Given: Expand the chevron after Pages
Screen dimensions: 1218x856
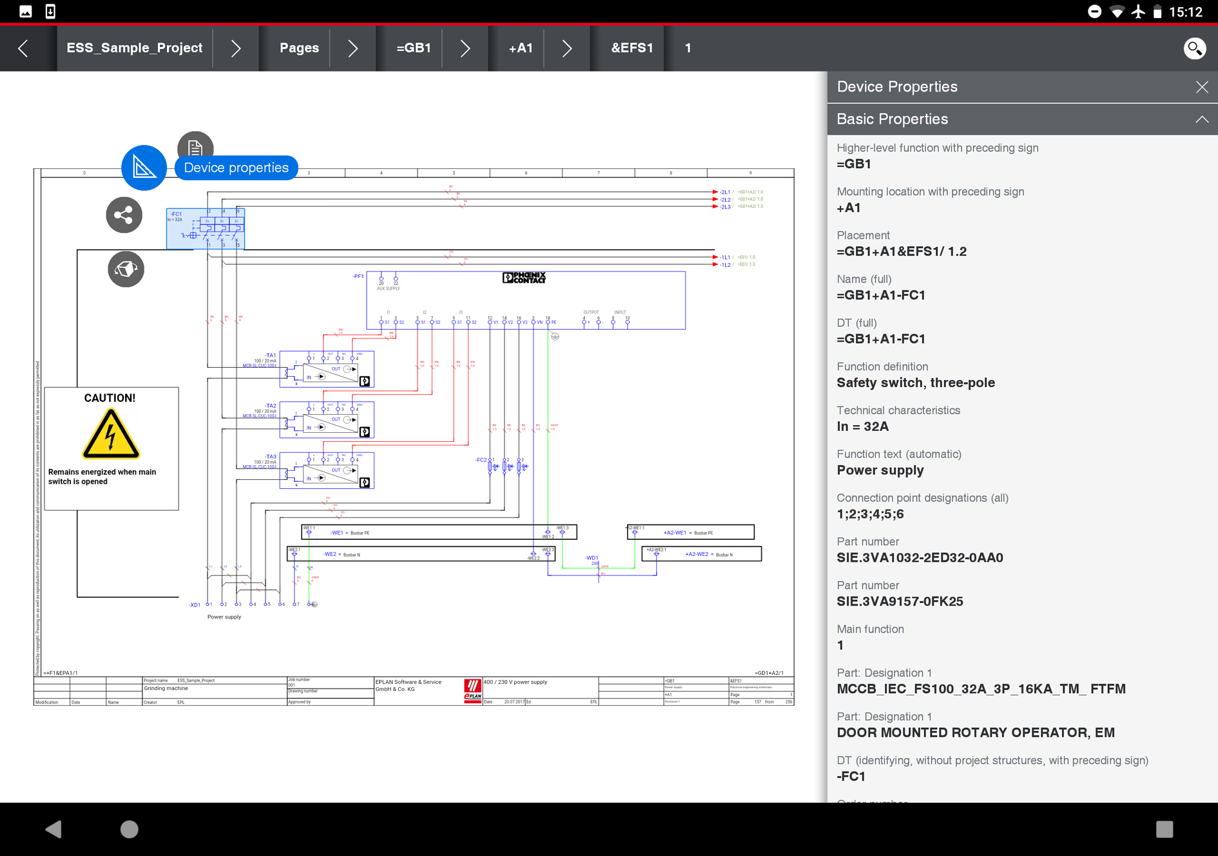Looking at the screenshot, I should tap(353, 48).
